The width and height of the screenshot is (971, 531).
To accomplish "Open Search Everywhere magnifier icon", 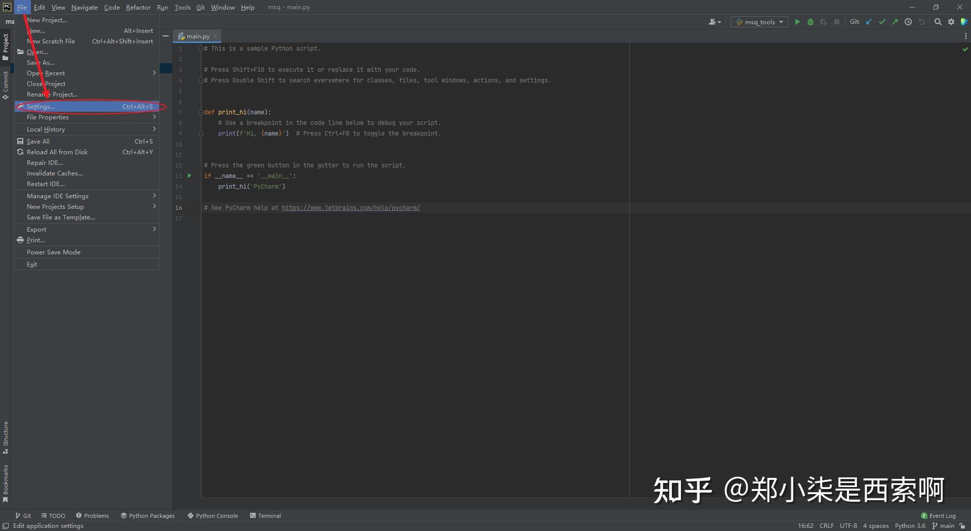I will pyautogui.click(x=938, y=22).
